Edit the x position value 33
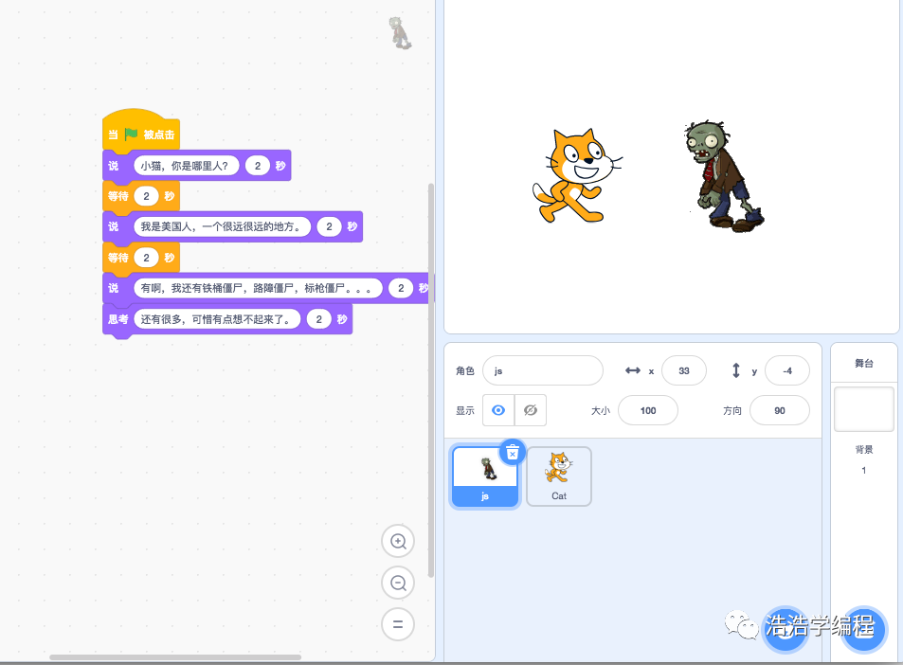Image resolution: width=903 pixels, height=665 pixels. tap(683, 370)
